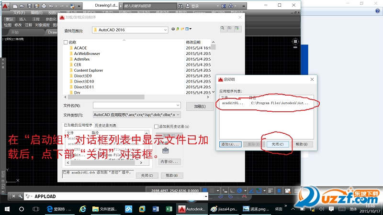Open Excel from the taskbar
Screen dimensions: 383x215
tap(169, 209)
